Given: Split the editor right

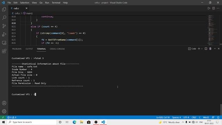Looking at the screenshot, I should (214, 8).
